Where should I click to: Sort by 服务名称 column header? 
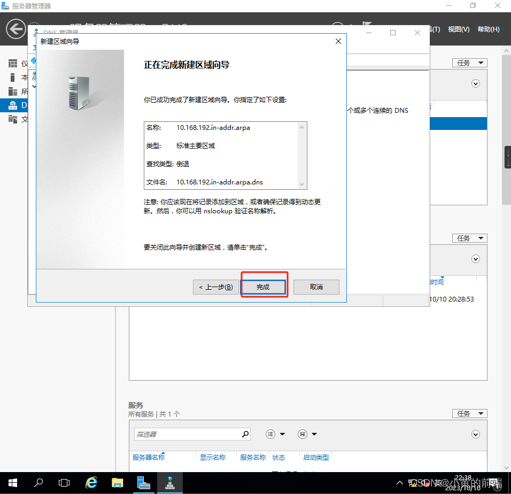pyautogui.click(x=253, y=458)
